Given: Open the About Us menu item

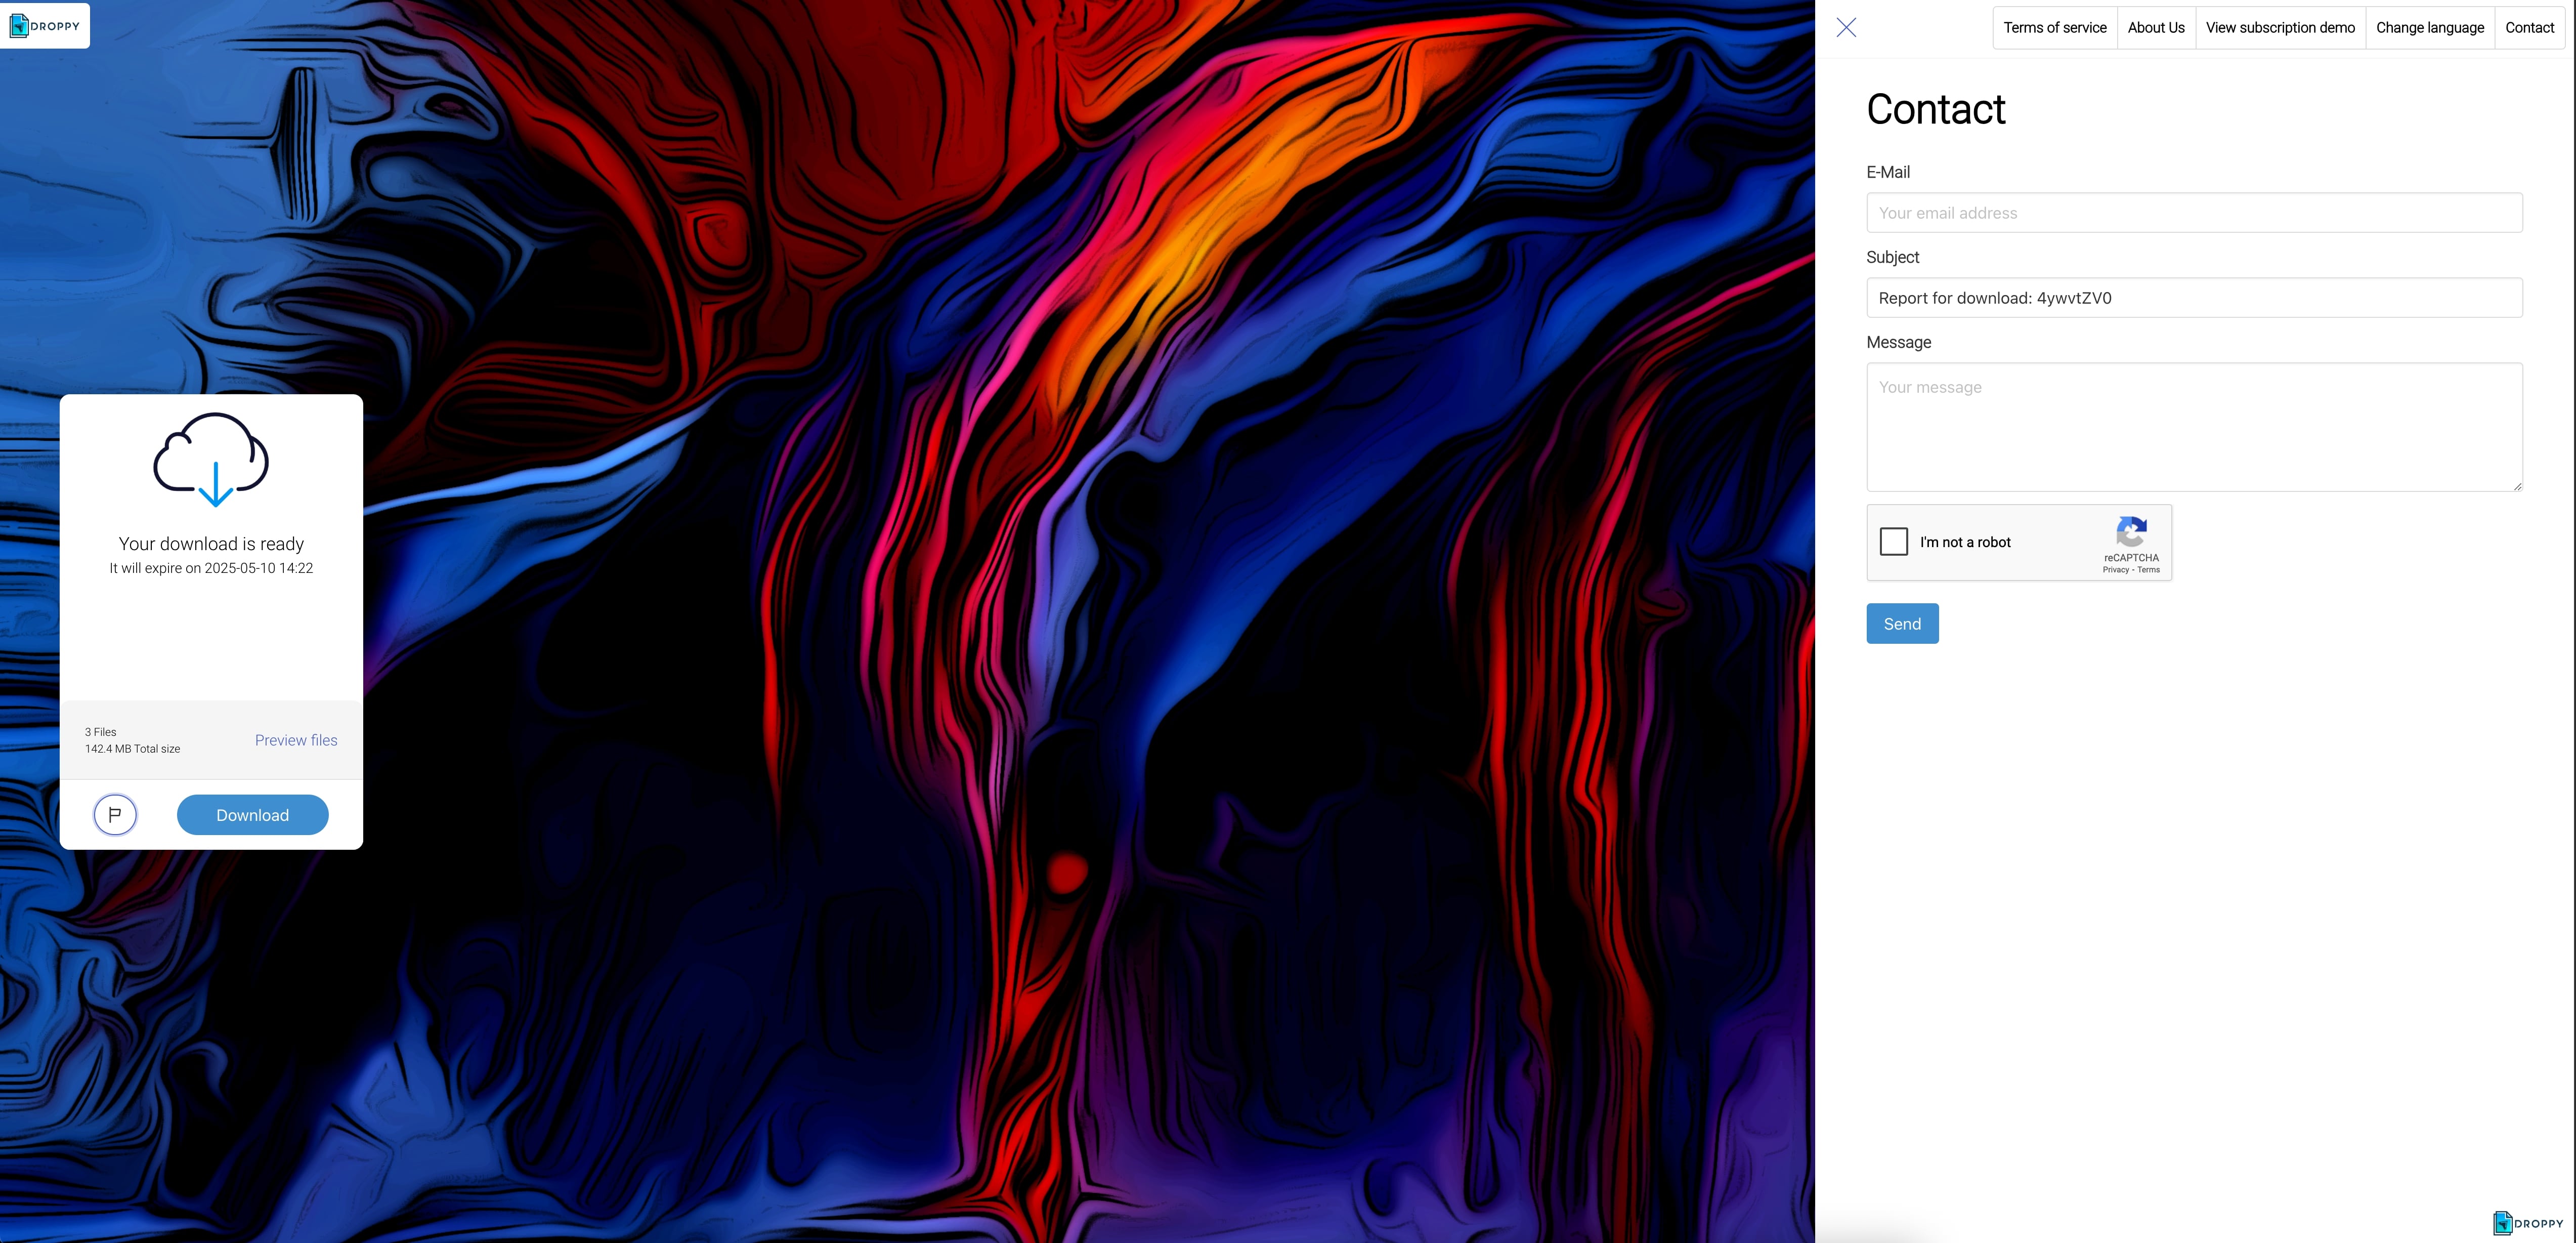Looking at the screenshot, I should 2156,28.
